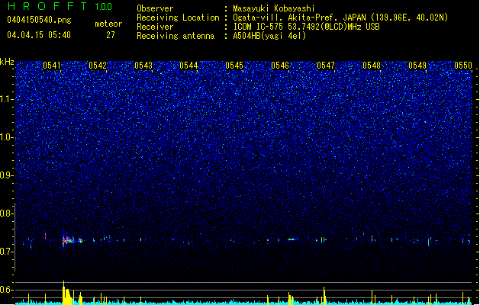Click the 0.7 kHz axis label
The image size is (480, 305).
pyautogui.click(x=6, y=252)
